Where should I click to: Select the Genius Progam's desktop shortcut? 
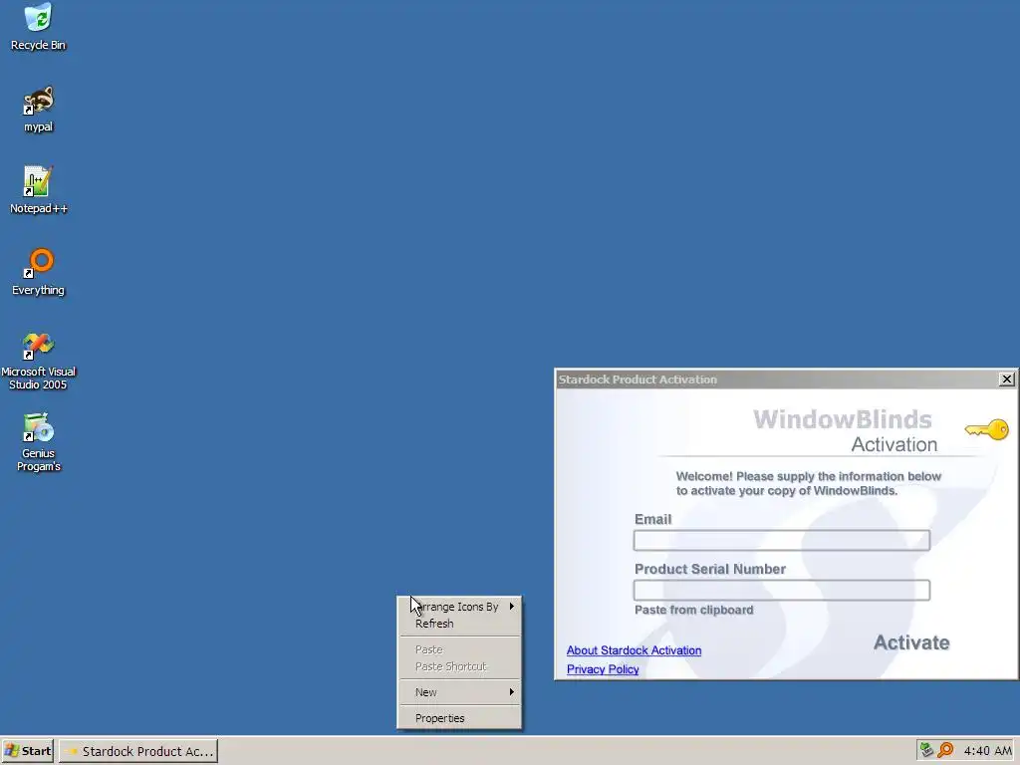click(38, 442)
